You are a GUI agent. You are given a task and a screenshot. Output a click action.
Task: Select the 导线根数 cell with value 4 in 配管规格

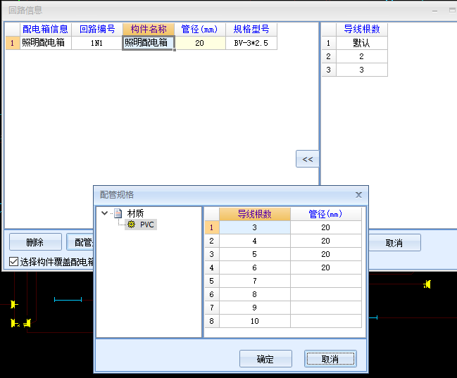click(255, 241)
